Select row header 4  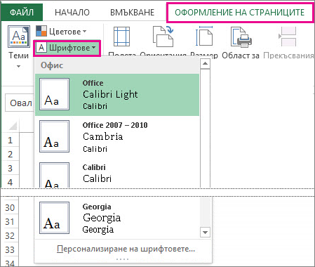[10, 182]
